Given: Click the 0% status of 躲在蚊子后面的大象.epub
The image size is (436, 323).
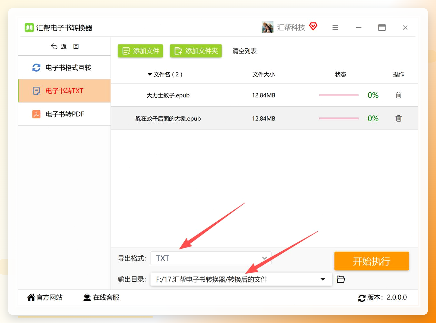Looking at the screenshot, I should [x=373, y=118].
